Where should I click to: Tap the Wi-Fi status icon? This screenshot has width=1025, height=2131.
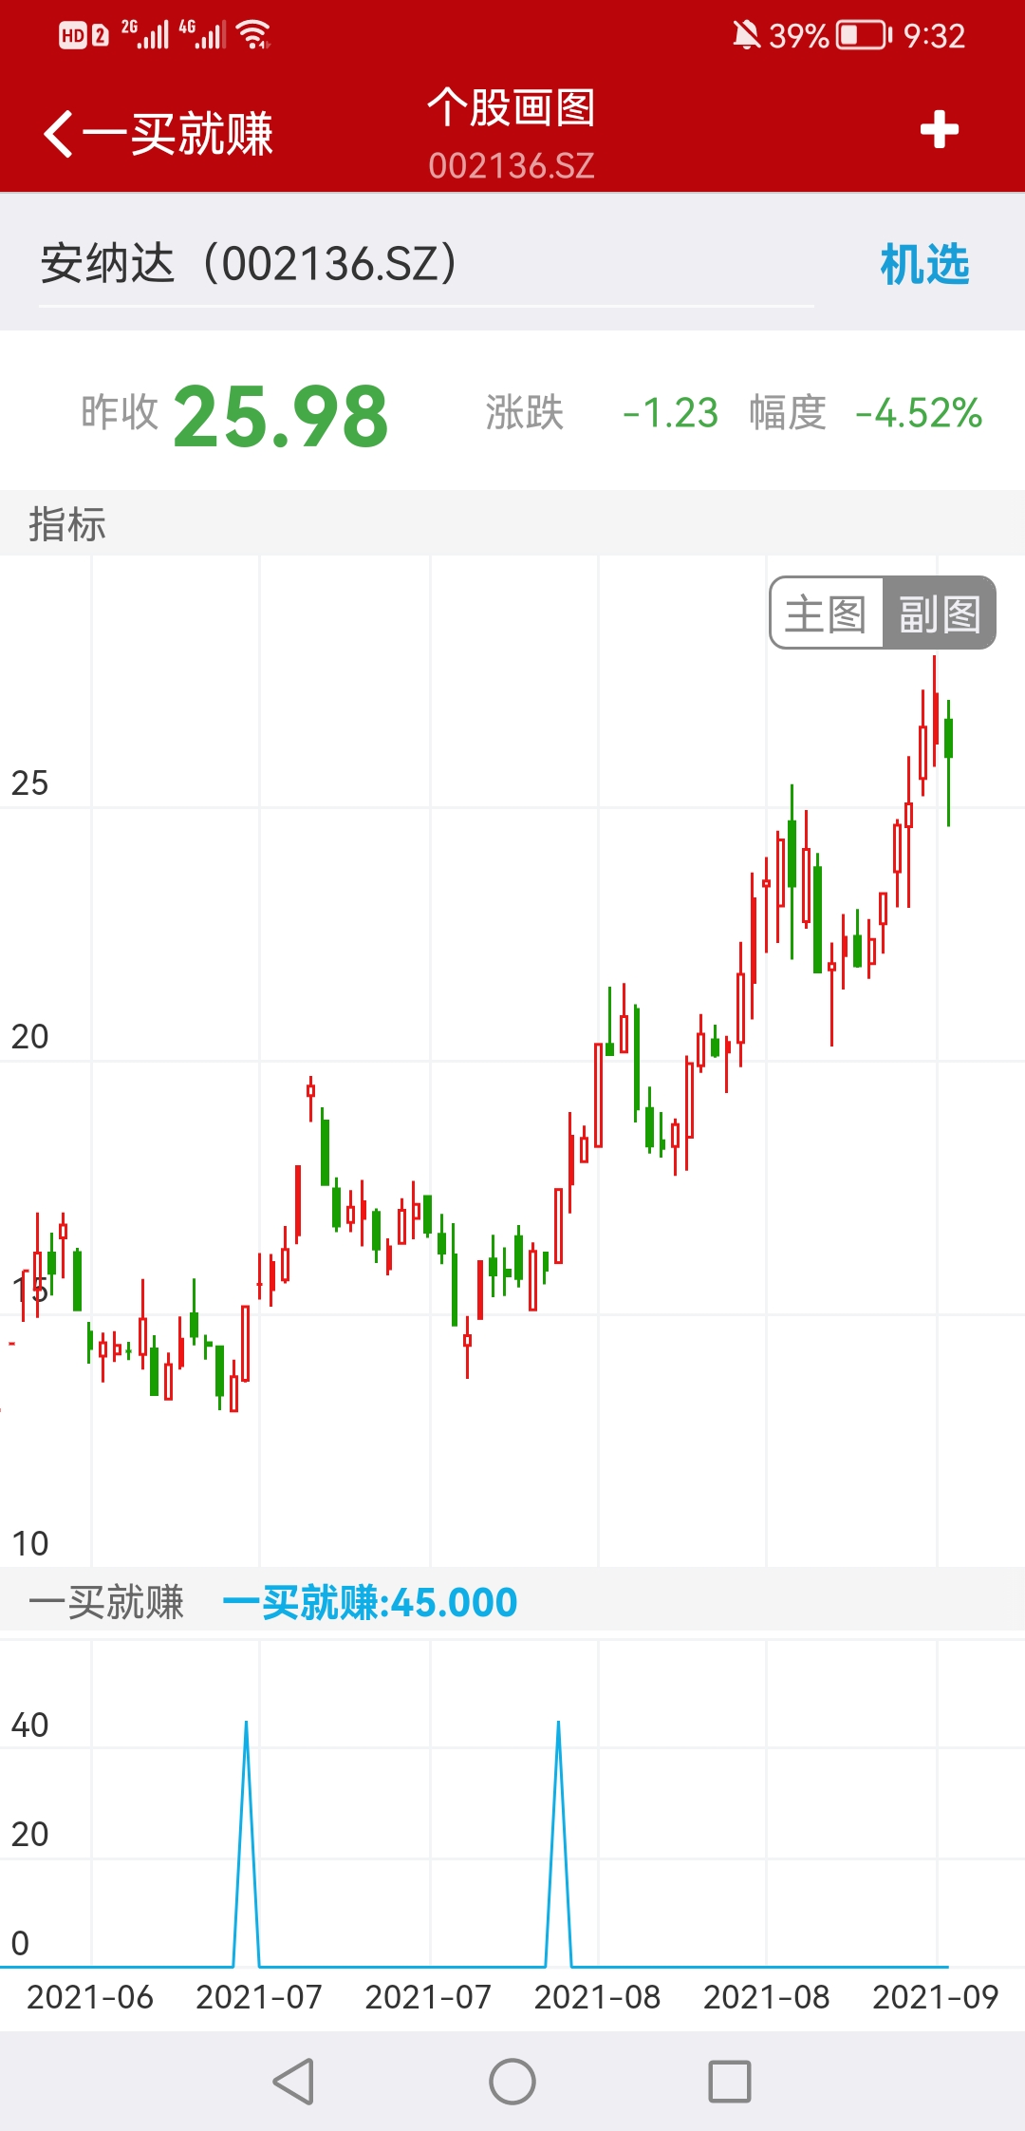click(x=254, y=36)
